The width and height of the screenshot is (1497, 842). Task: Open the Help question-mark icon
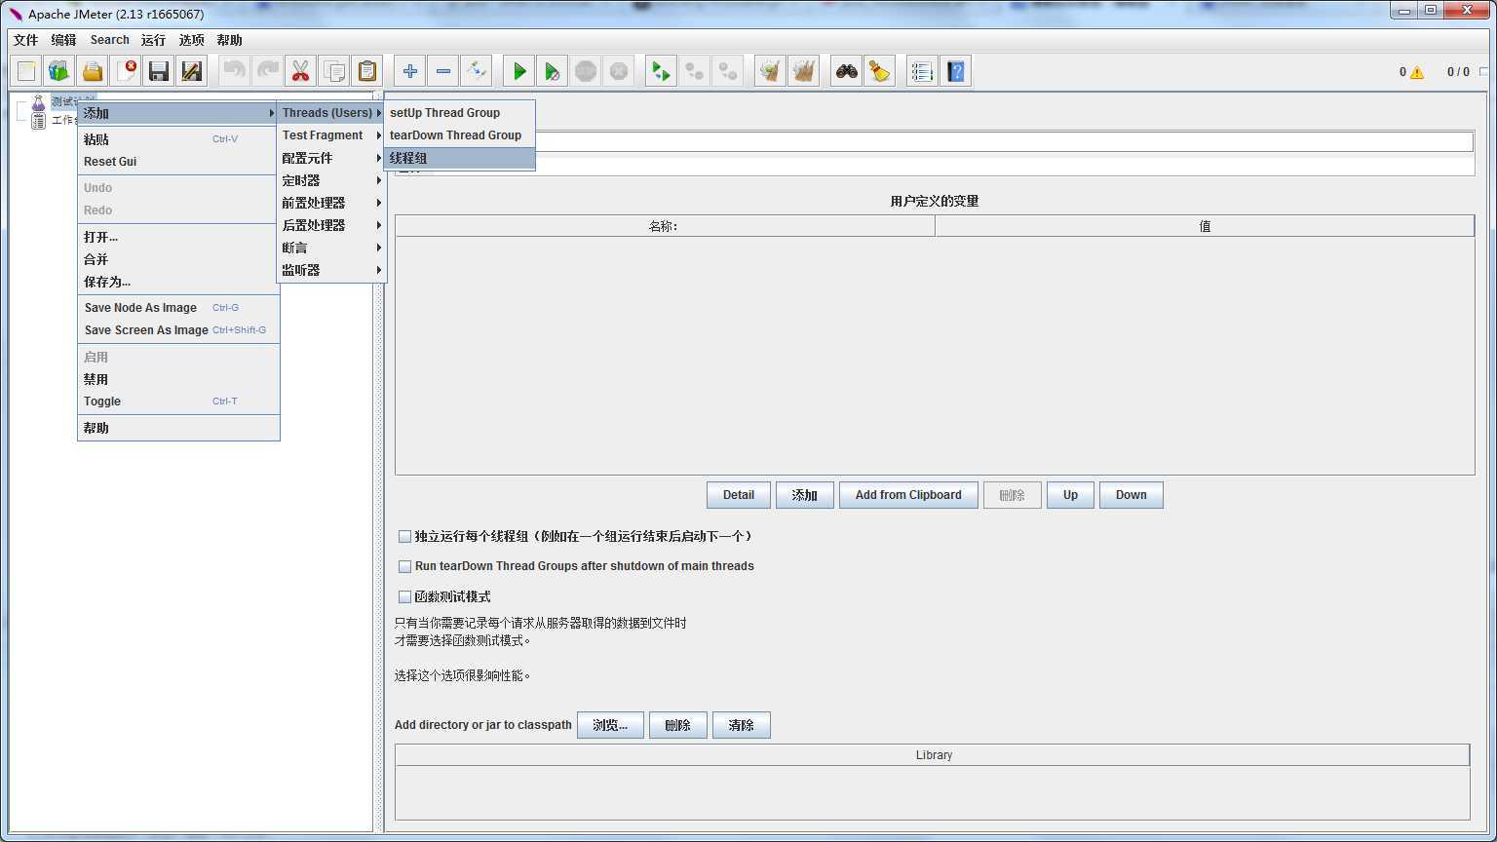pos(955,71)
